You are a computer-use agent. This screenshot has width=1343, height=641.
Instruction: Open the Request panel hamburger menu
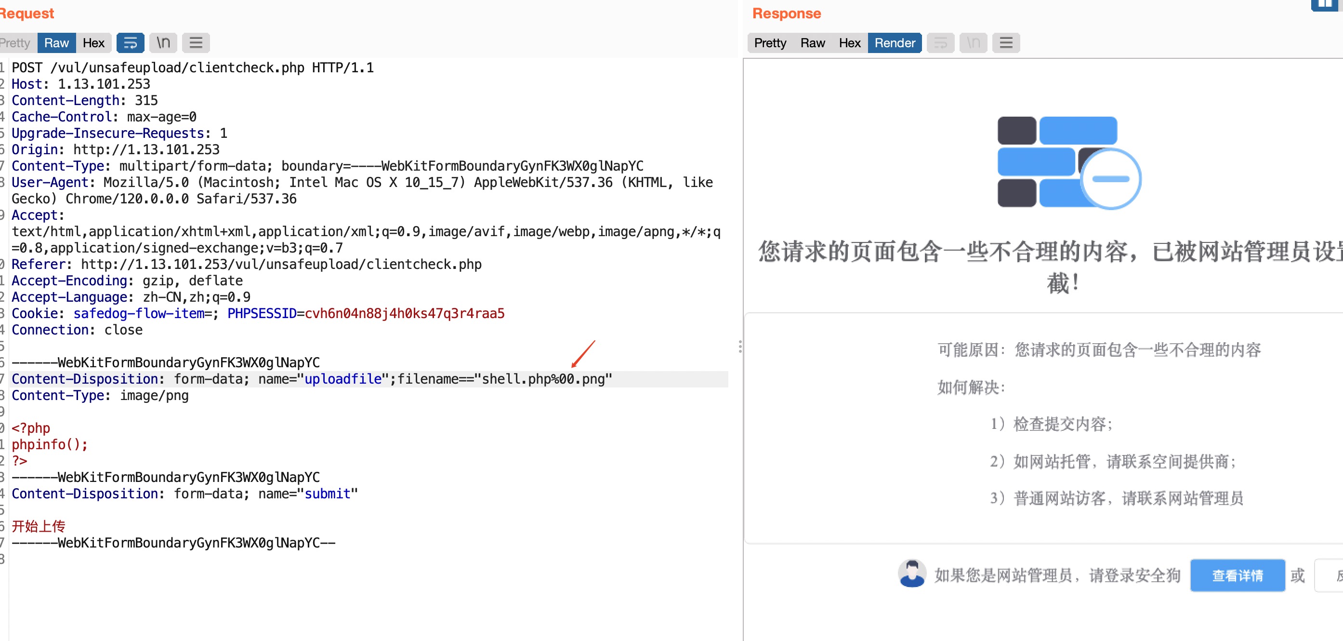pyautogui.click(x=196, y=43)
